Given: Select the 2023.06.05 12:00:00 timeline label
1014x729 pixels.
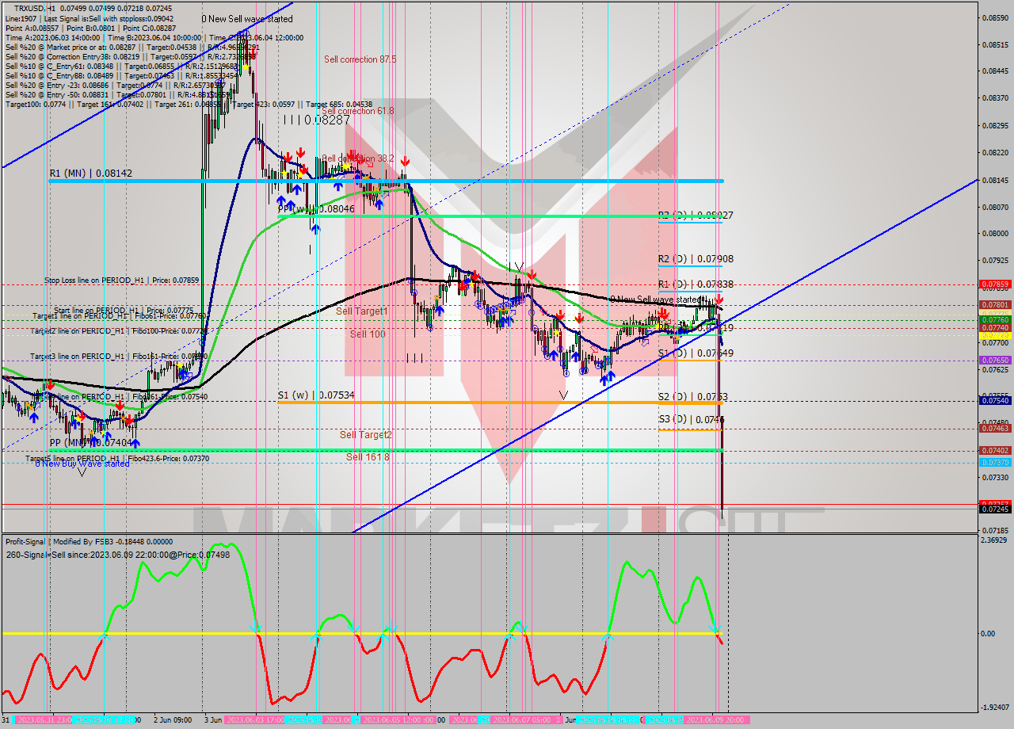Looking at the screenshot, I should click(394, 722).
